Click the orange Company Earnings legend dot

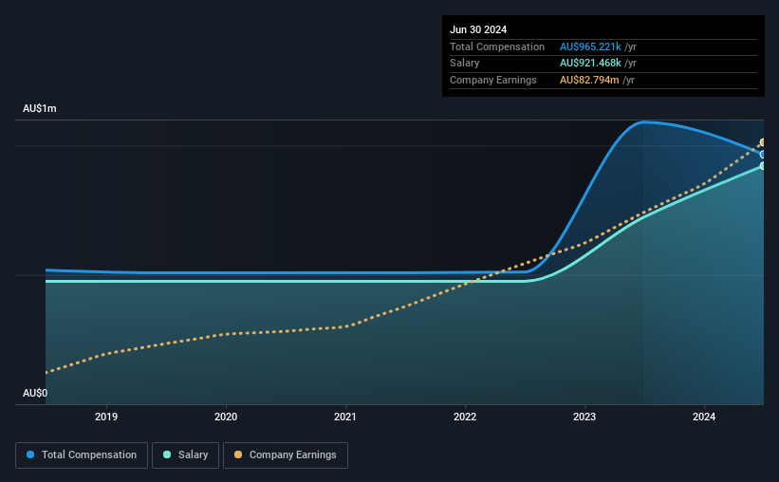[238, 454]
